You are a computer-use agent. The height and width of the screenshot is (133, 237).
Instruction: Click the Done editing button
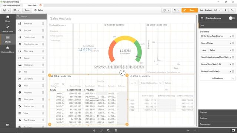pos(190,10)
